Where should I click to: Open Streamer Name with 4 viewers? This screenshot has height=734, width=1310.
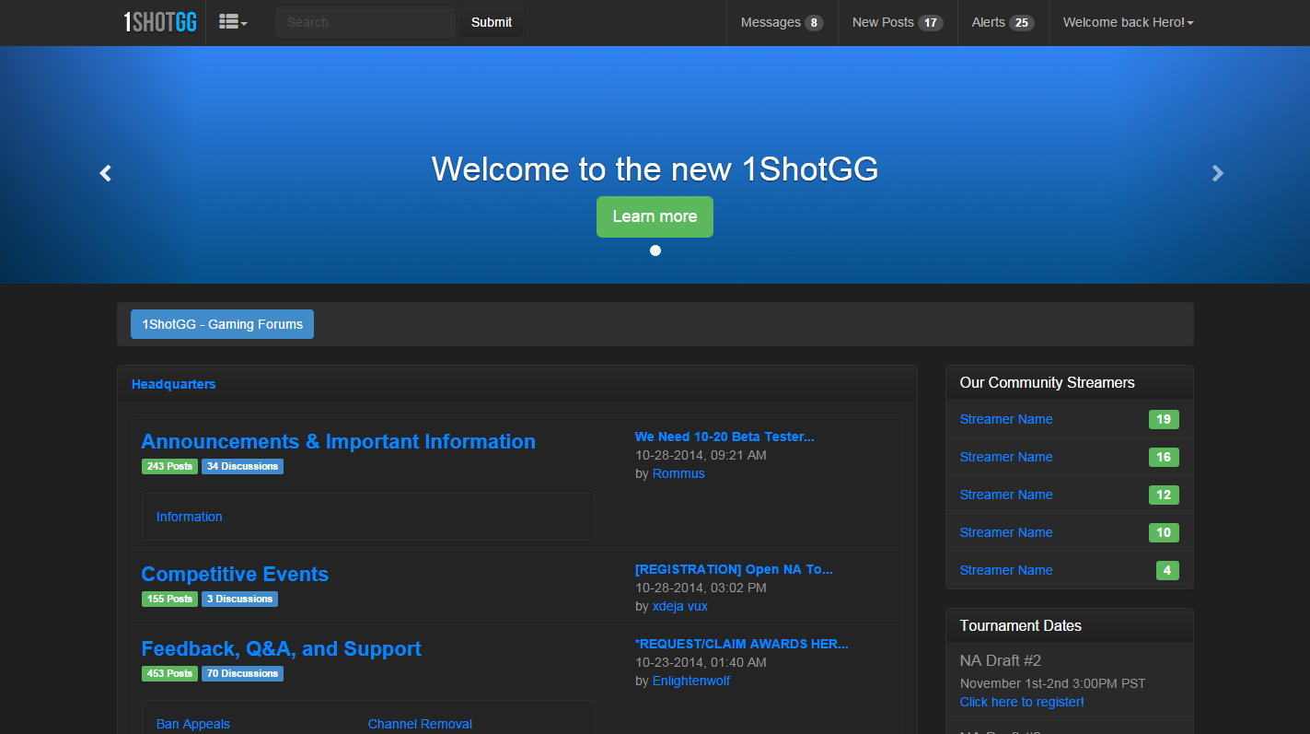pyautogui.click(x=1006, y=570)
